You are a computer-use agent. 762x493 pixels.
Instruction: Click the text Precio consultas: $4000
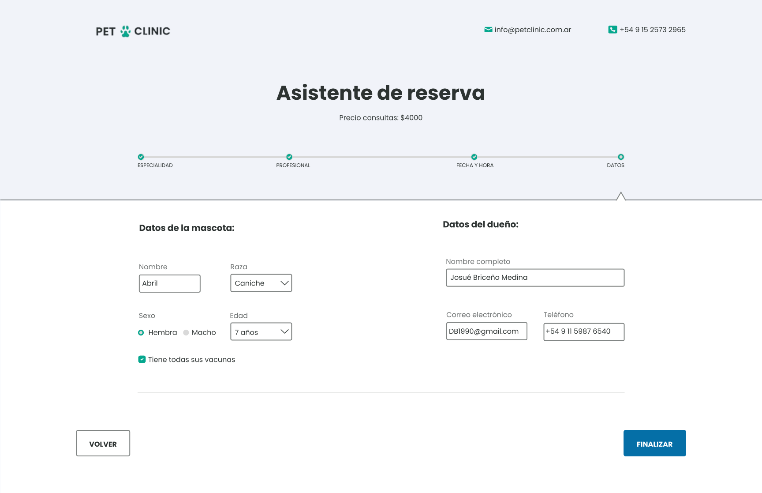click(381, 118)
